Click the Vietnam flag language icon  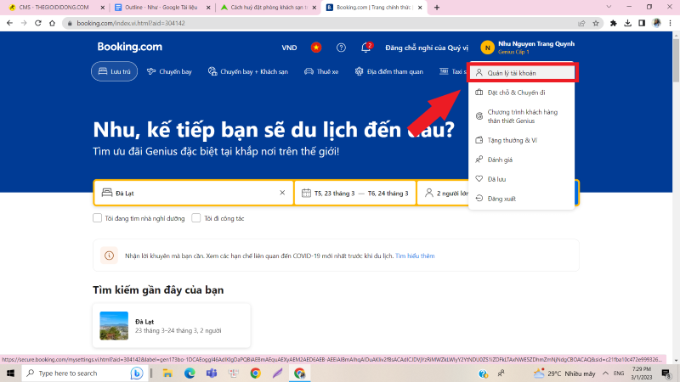(x=316, y=48)
